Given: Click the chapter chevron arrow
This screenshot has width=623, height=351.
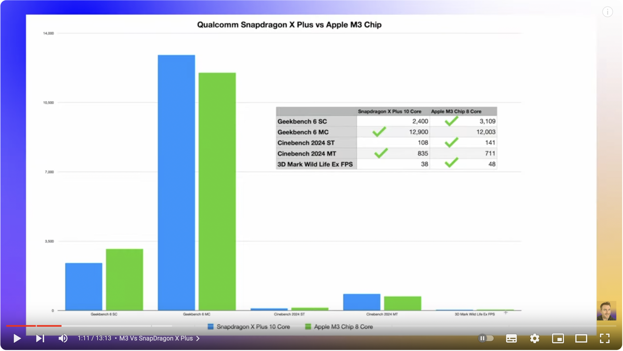Looking at the screenshot, I should pos(198,339).
